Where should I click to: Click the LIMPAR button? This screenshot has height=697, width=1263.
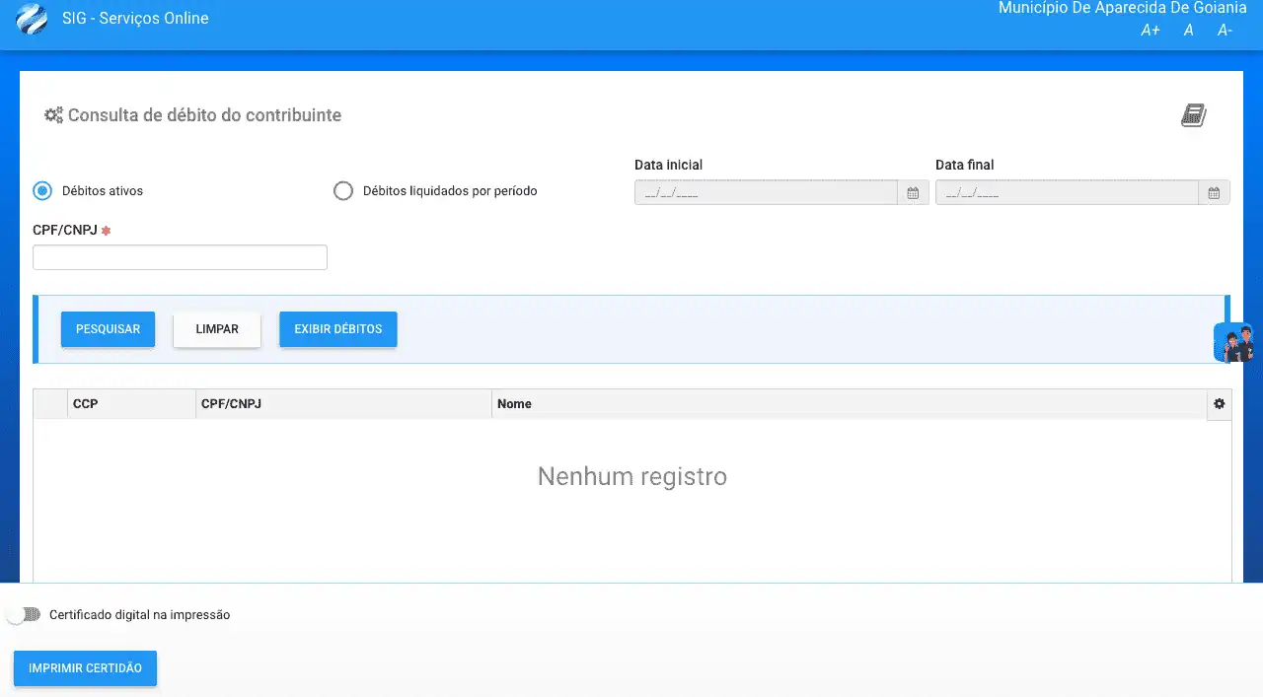click(x=217, y=329)
